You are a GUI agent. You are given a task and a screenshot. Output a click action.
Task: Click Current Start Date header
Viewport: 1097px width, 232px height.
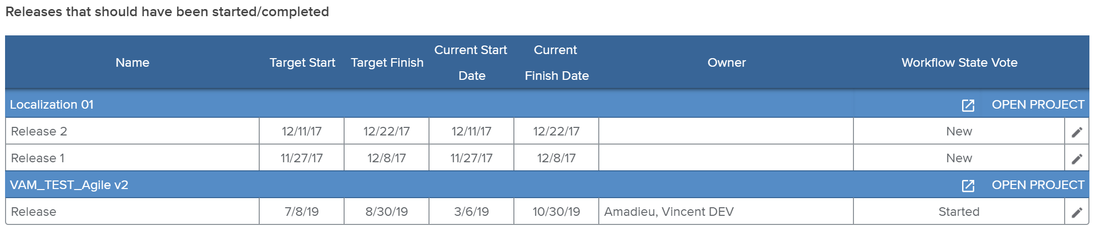pos(471,63)
